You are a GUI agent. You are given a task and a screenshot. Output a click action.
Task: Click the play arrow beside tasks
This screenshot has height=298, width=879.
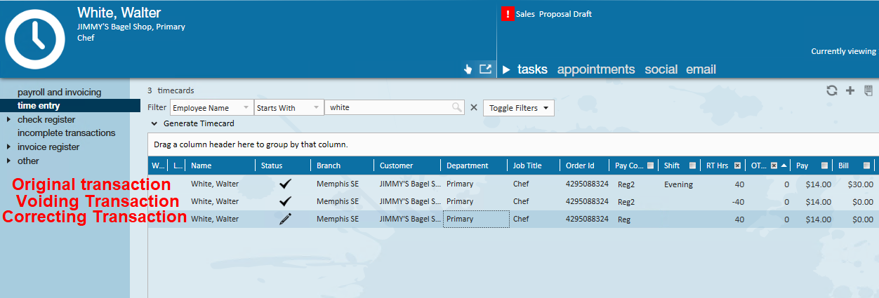click(x=506, y=69)
